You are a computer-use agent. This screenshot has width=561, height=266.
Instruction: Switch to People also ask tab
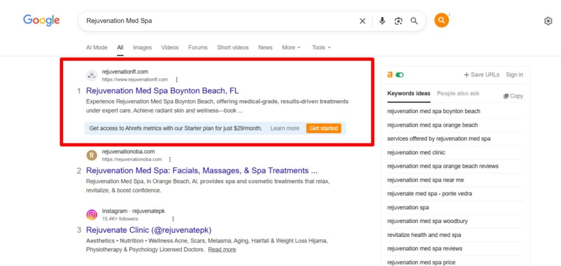(x=458, y=94)
